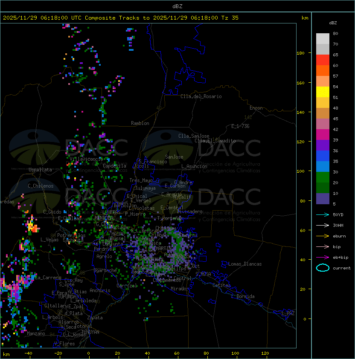The height and width of the screenshot is (359, 355).
Task: Click the L_Asuncion label
Action: point(194,166)
